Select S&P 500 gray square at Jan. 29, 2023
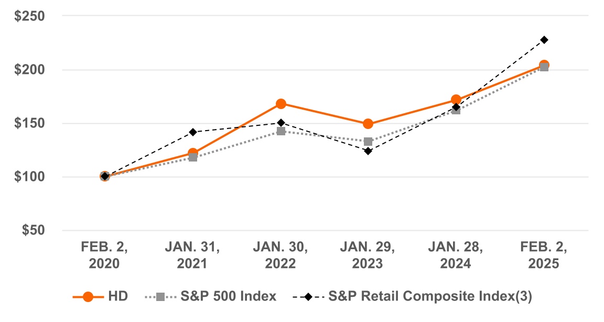Image resolution: width=604 pixels, height=322 pixels. coord(368,142)
